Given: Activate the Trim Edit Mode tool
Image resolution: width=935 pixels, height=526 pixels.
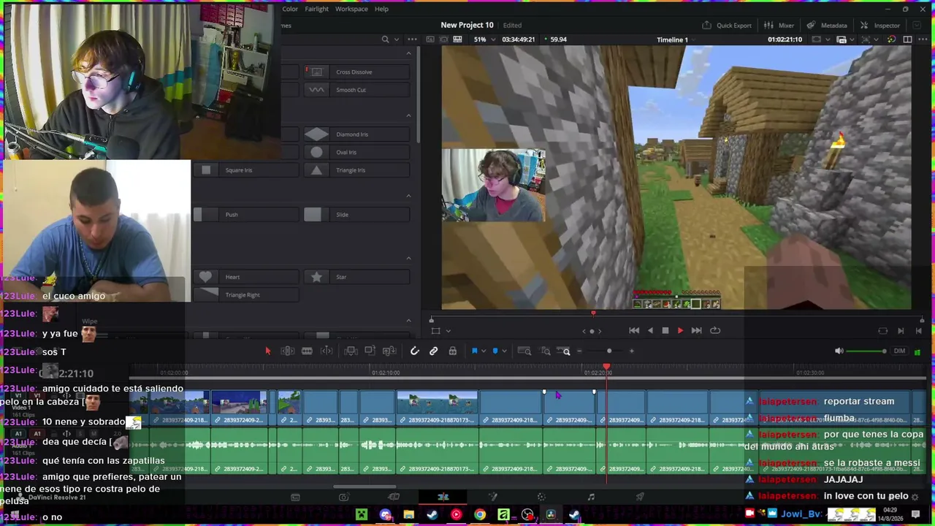Looking at the screenshot, I should coord(288,351).
